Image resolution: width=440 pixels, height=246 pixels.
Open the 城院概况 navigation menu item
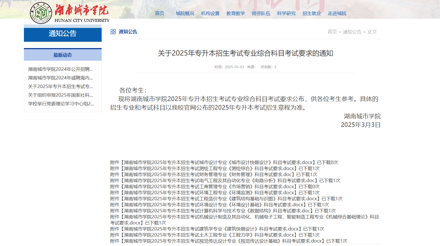(x=185, y=13)
